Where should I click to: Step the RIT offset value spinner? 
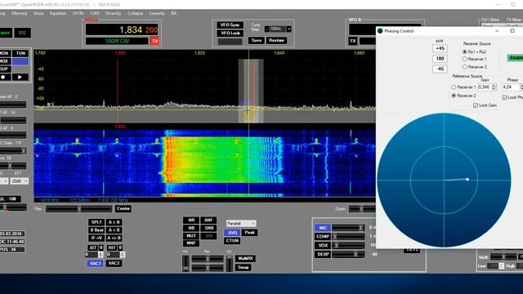pyautogui.click(x=123, y=254)
